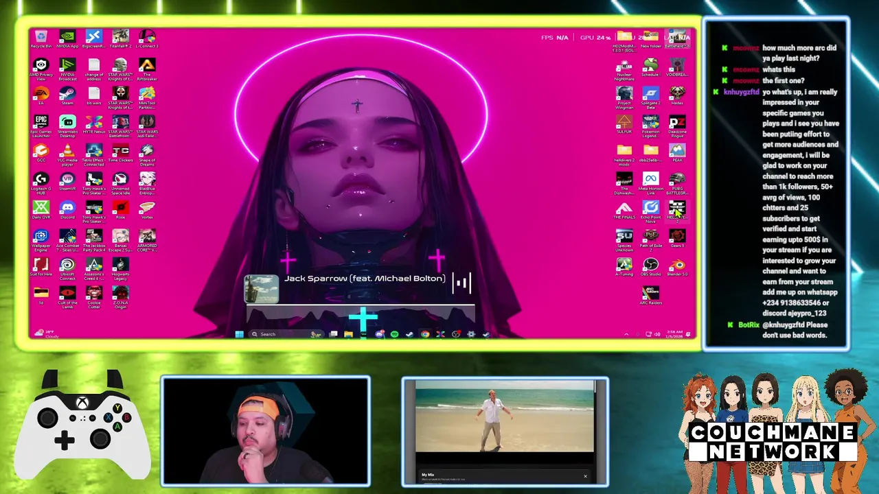Screen dimensions: 879x494
Task: Select the HYTE Nexus desktop icon
Action: click(94, 124)
